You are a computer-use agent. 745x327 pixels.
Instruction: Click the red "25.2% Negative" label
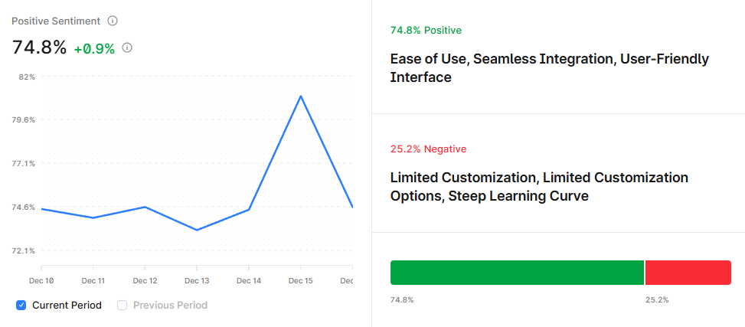pos(428,149)
